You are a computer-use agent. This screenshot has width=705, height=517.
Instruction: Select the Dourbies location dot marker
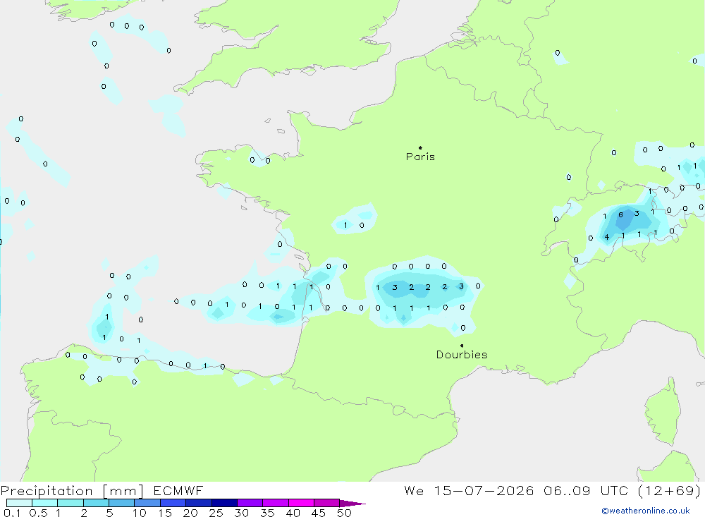462,346
